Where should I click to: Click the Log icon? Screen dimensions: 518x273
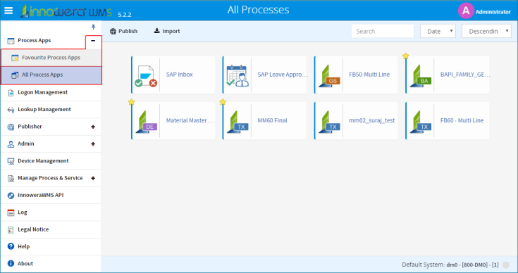tap(11, 212)
